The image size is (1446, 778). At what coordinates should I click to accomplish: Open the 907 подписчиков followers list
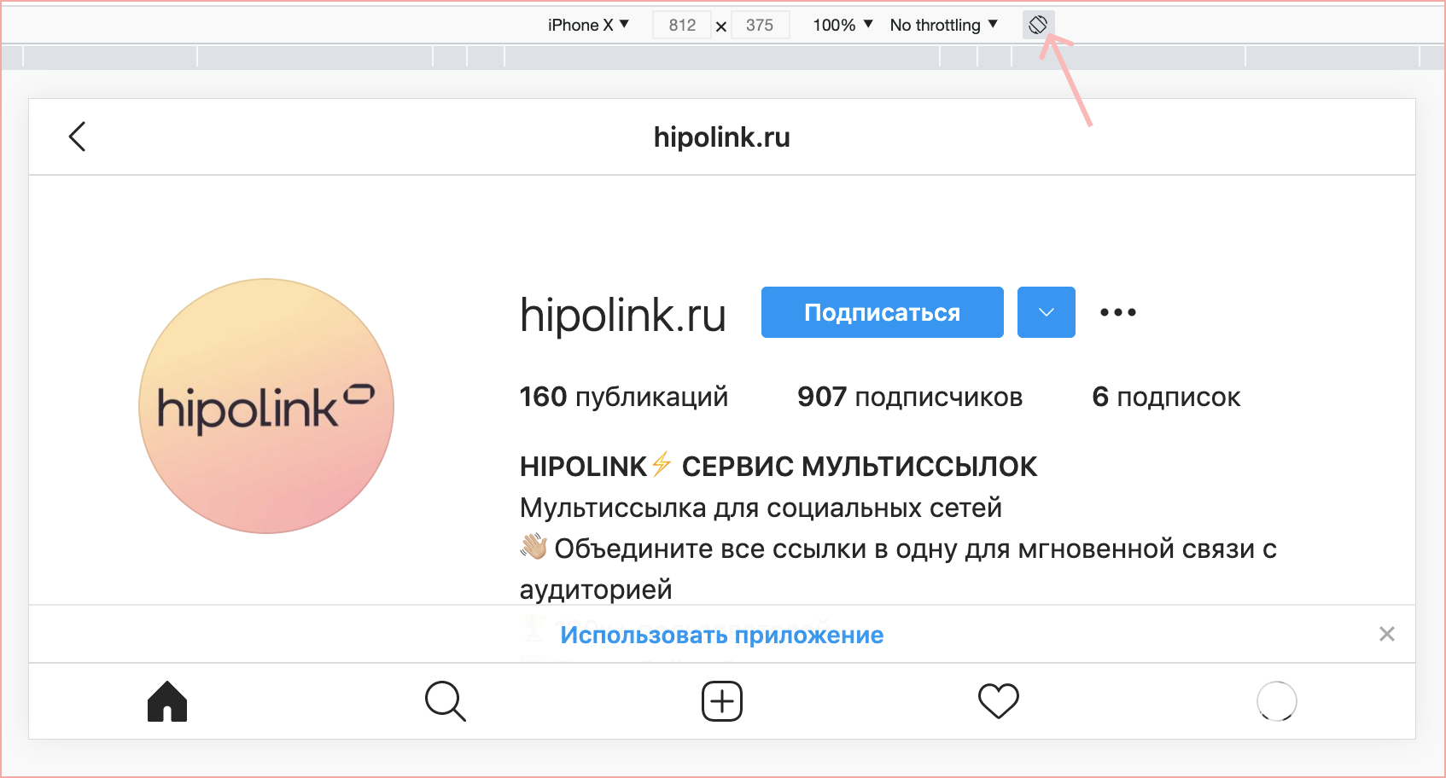(909, 397)
